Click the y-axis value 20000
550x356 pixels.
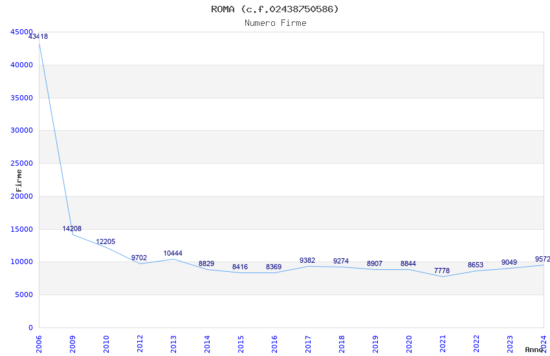pos(21,196)
